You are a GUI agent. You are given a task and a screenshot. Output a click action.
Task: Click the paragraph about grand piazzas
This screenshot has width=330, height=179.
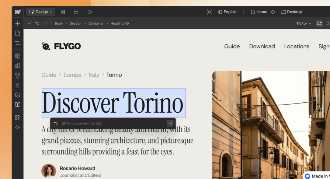[x=118, y=140]
